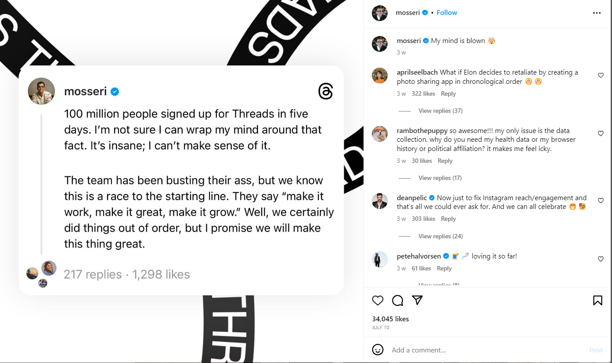Share the post with the paper plane icon
This screenshot has height=363, width=612.
417,300
